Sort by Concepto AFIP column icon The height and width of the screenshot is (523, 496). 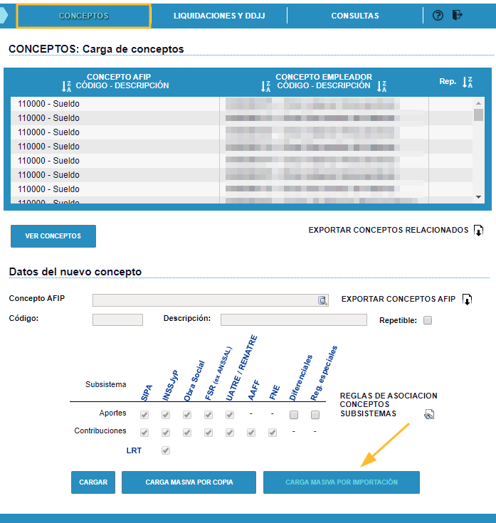coord(66,86)
